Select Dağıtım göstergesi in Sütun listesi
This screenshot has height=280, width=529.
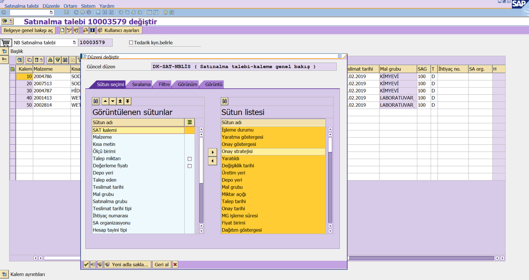273,230
